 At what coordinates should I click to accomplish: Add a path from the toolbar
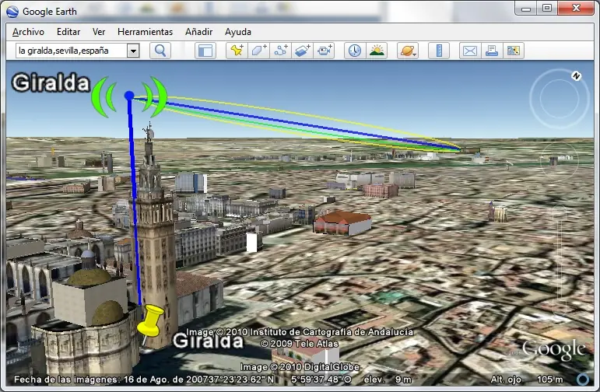[x=280, y=51]
